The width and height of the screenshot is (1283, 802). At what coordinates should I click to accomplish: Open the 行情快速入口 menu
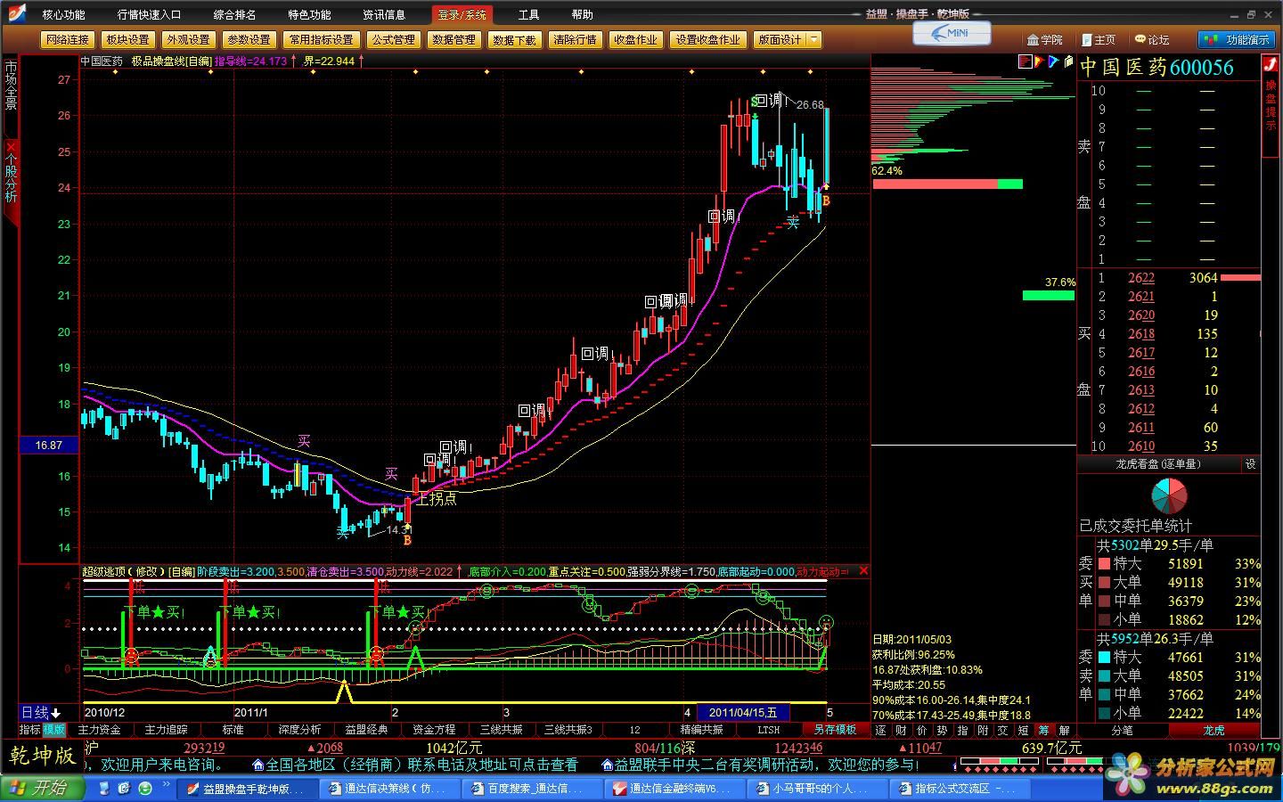(149, 14)
